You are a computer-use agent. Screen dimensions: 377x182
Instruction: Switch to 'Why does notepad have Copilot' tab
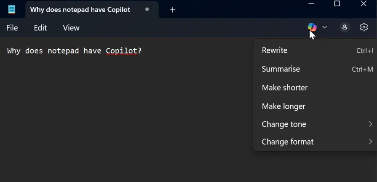point(80,10)
